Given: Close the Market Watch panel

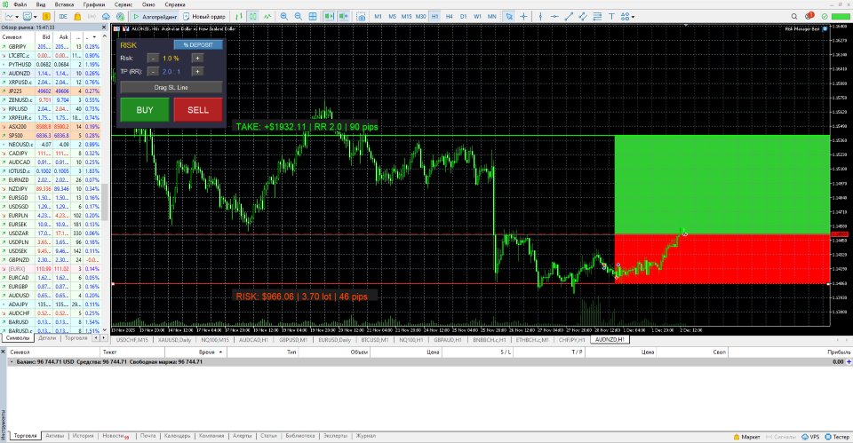Looking at the screenshot, I should (104, 28).
